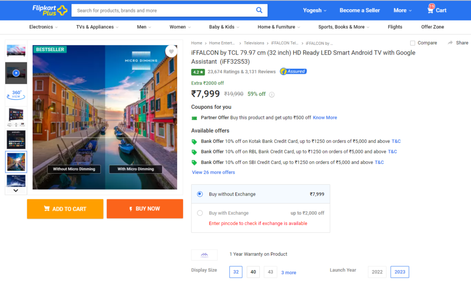Click the 4.2 star rating badge
The height and width of the screenshot is (282, 471).
click(198, 72)
